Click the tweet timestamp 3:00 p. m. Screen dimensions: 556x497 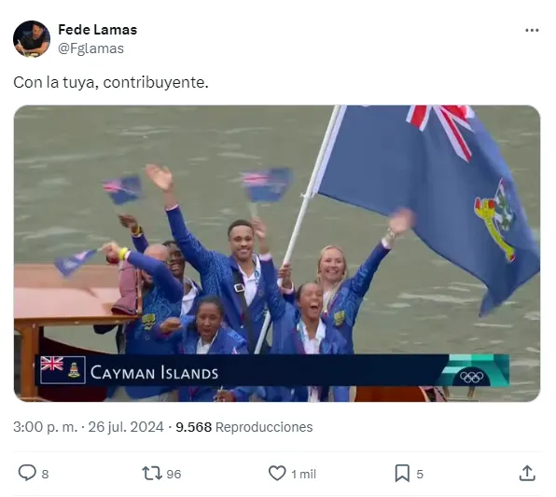[45, 427]
